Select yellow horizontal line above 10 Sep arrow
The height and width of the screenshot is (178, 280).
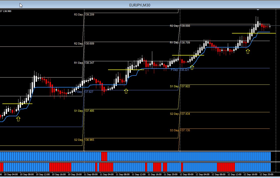[17, 104]
